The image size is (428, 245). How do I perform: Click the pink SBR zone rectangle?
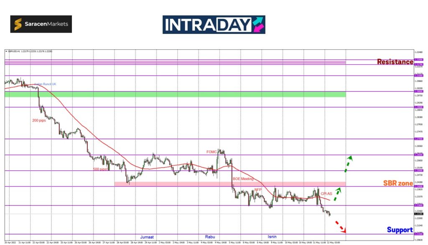coord(230,184)
